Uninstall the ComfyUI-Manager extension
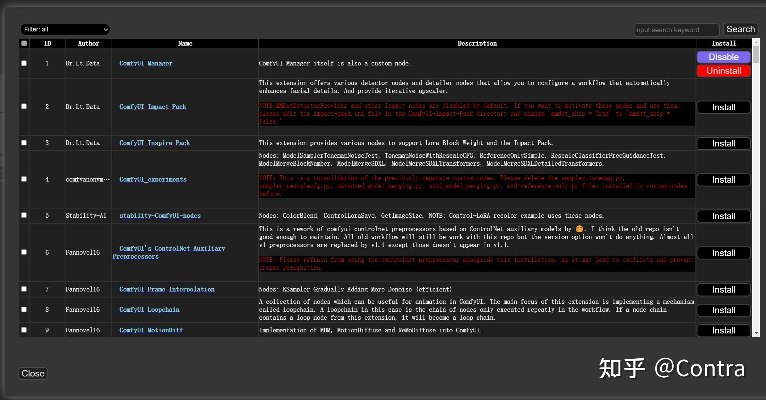766x400 pixels. tap(723, 71)
